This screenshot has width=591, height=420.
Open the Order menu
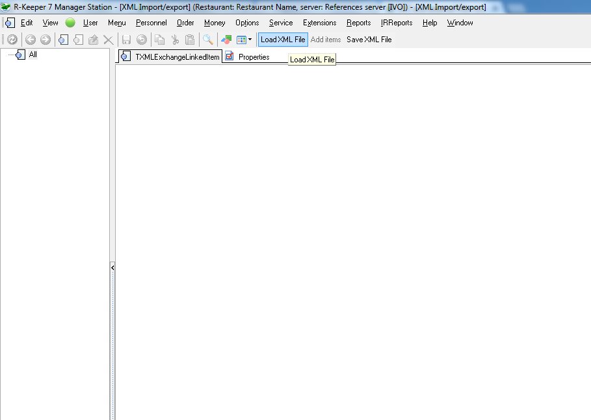click(185, 23)
